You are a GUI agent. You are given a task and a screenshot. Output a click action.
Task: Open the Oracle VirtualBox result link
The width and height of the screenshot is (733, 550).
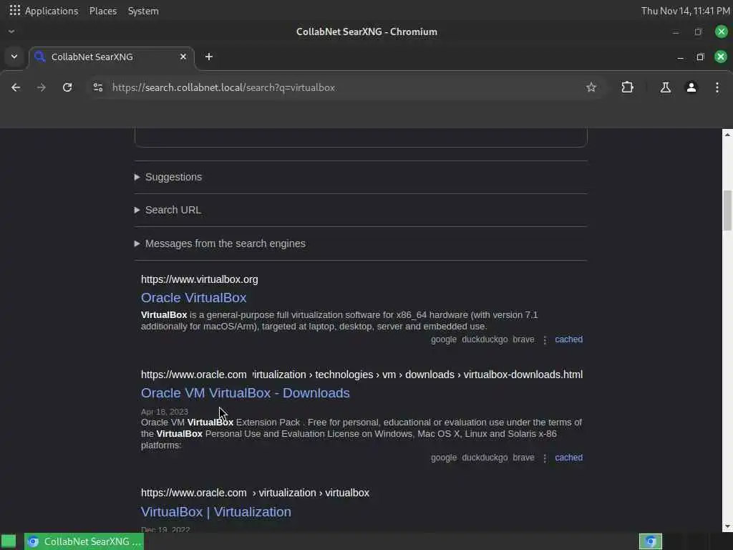pyautogui.click(x=193, y=297)
